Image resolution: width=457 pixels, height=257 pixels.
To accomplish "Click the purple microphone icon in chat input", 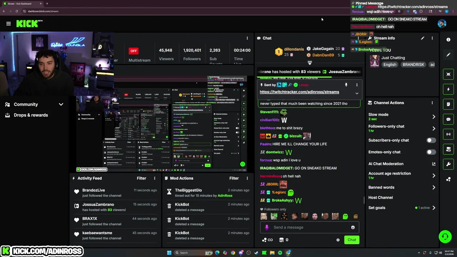I will click(267, 227).
